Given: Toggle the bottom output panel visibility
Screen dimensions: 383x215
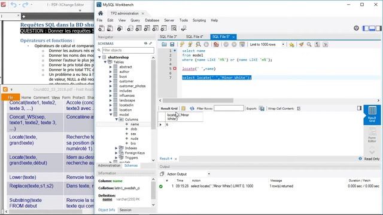Looking at the screenshot, I should point(372,28).
